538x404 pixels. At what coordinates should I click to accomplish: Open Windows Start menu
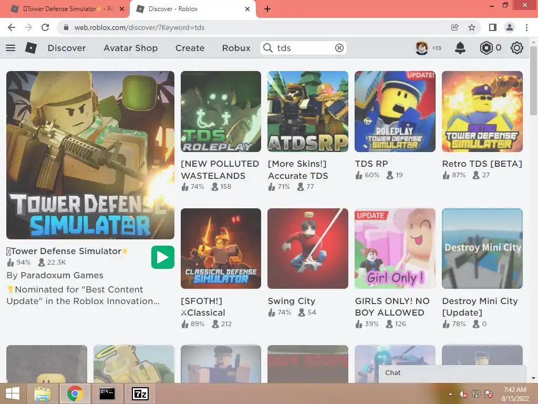13,393
